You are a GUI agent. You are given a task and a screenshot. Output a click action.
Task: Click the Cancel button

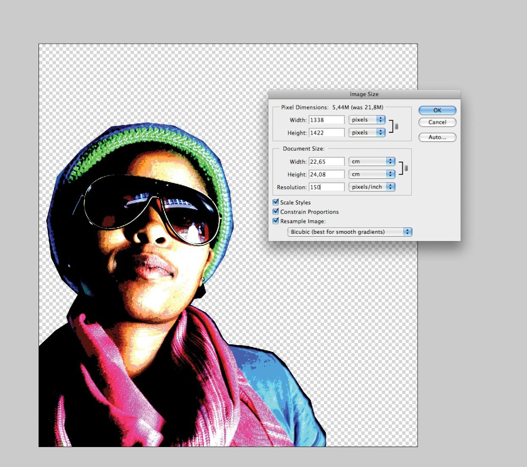coord(437,122)
